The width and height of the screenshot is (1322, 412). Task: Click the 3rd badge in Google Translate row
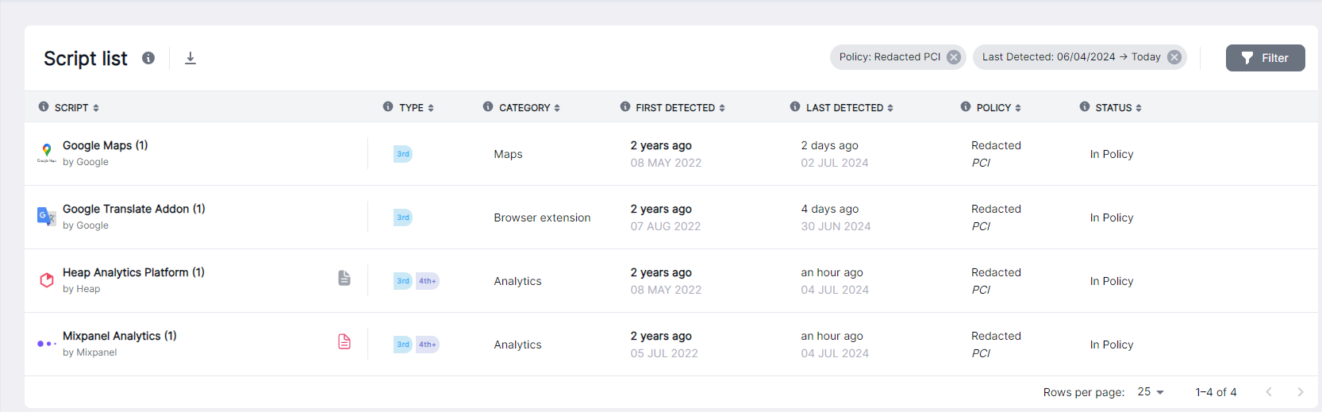coord(403,218)
